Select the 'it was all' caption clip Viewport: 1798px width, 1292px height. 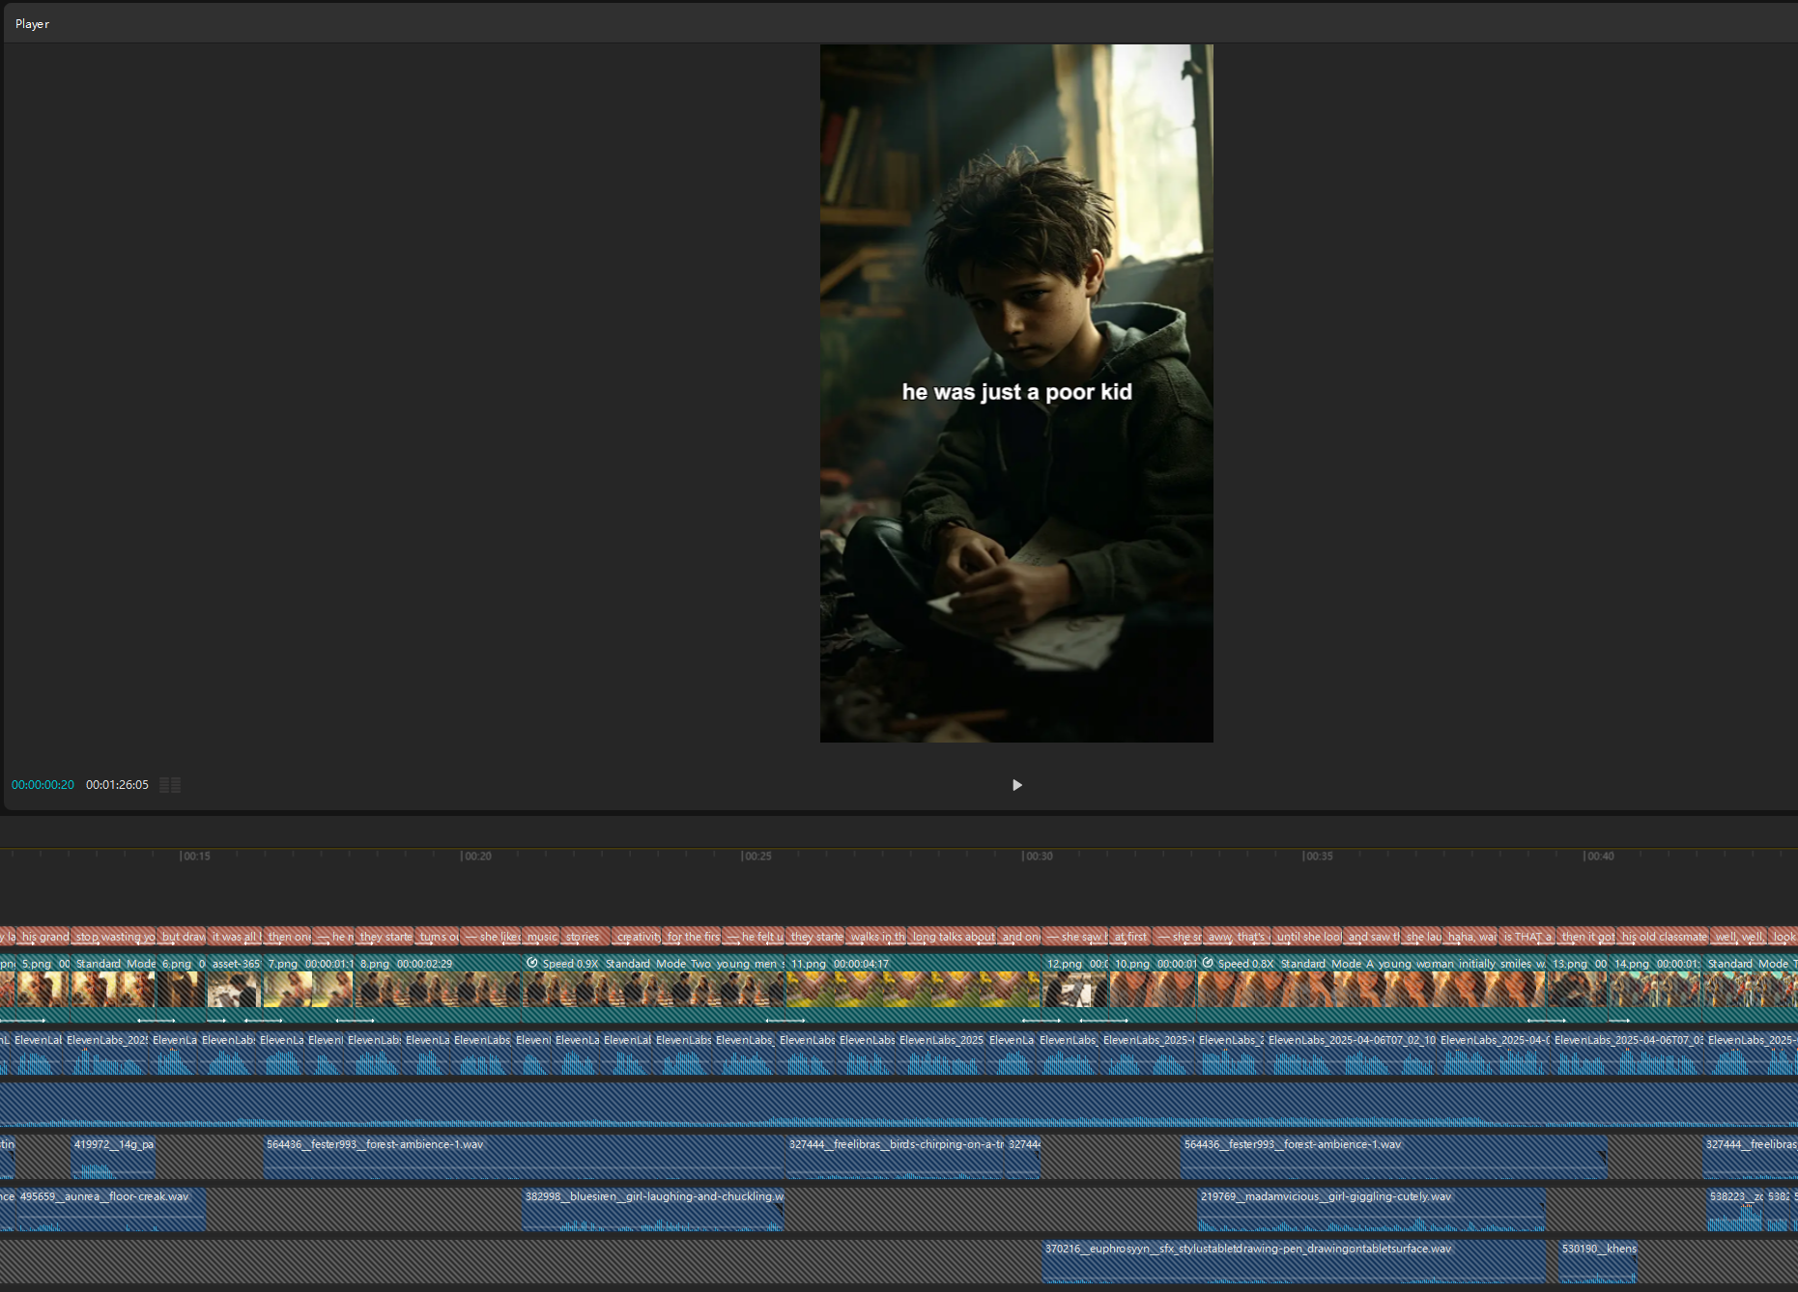[236, 937]
